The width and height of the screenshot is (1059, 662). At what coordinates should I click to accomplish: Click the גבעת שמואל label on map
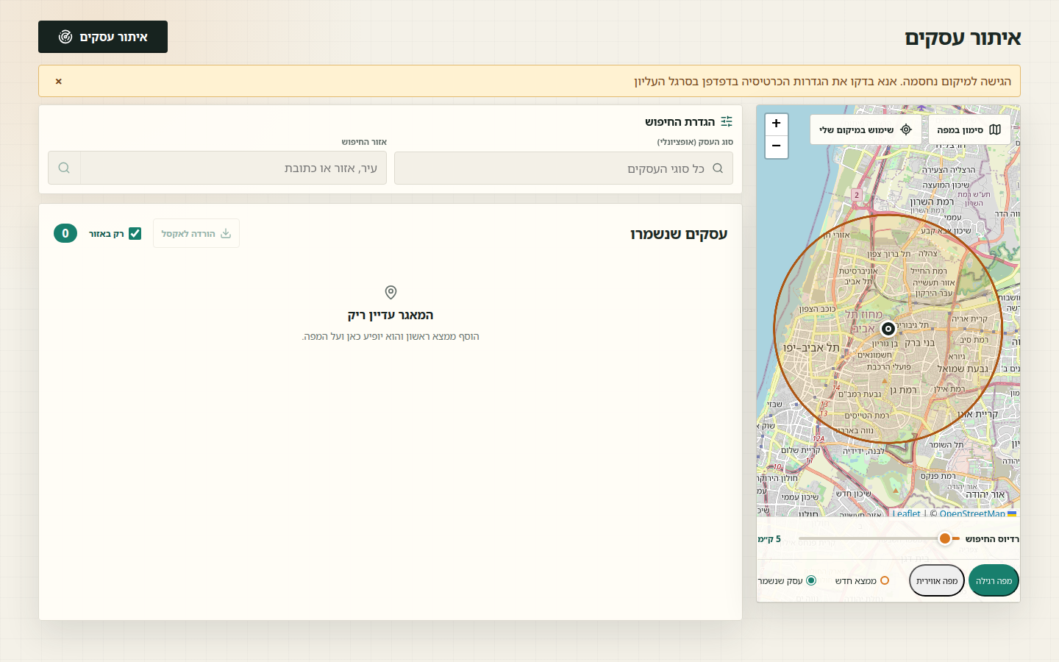[963, 369]
